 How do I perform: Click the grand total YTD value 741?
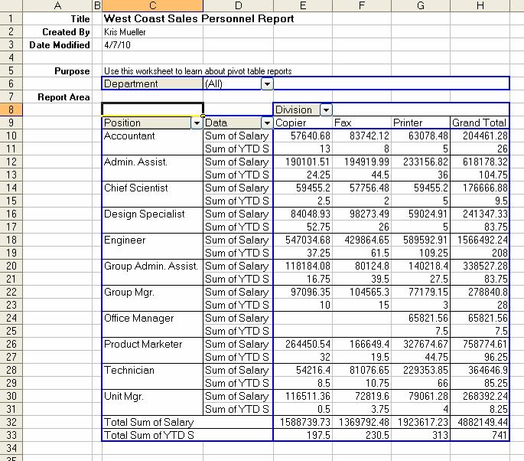pos(480,435)
